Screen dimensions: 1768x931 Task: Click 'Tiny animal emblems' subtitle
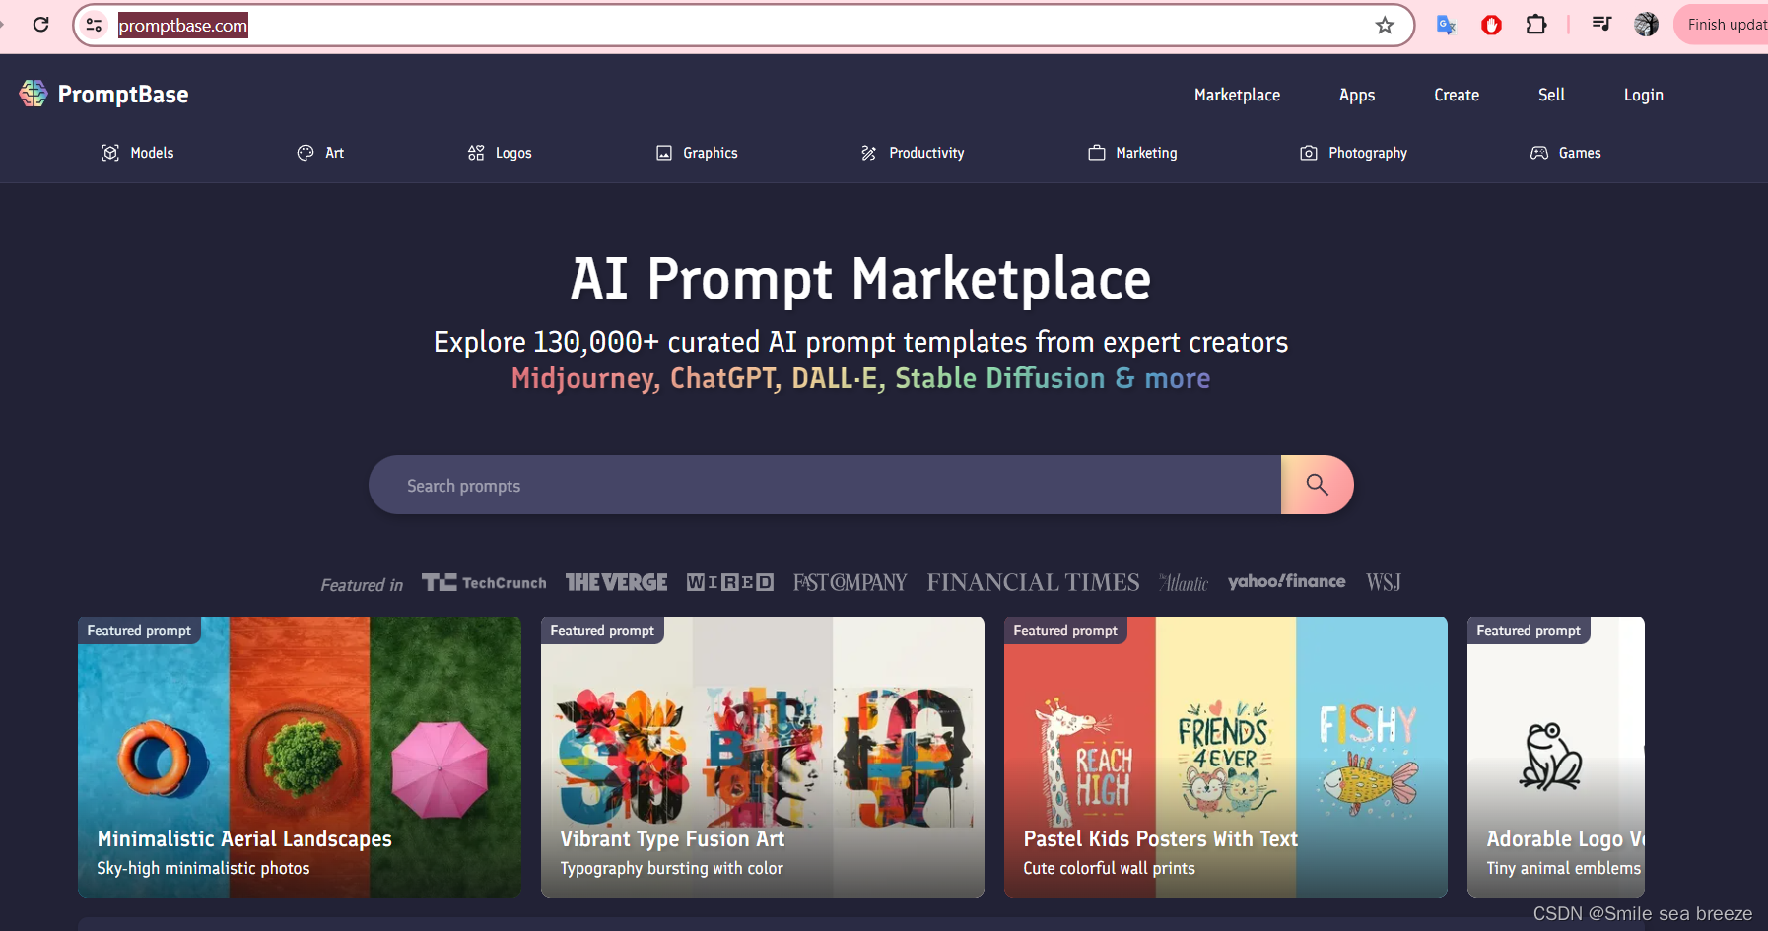pos(1563,868)
